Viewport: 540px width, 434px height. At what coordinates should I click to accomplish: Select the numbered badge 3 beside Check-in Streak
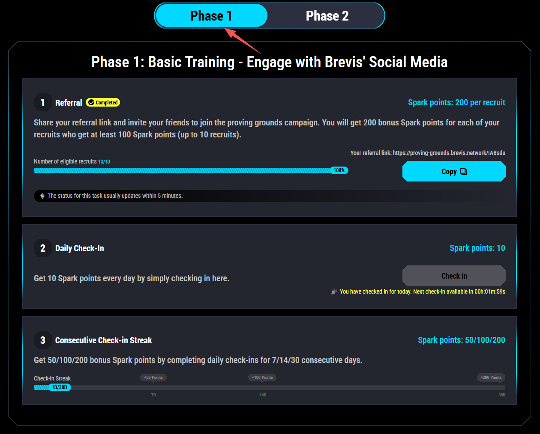pyautogui.click(x=42, y=340)
